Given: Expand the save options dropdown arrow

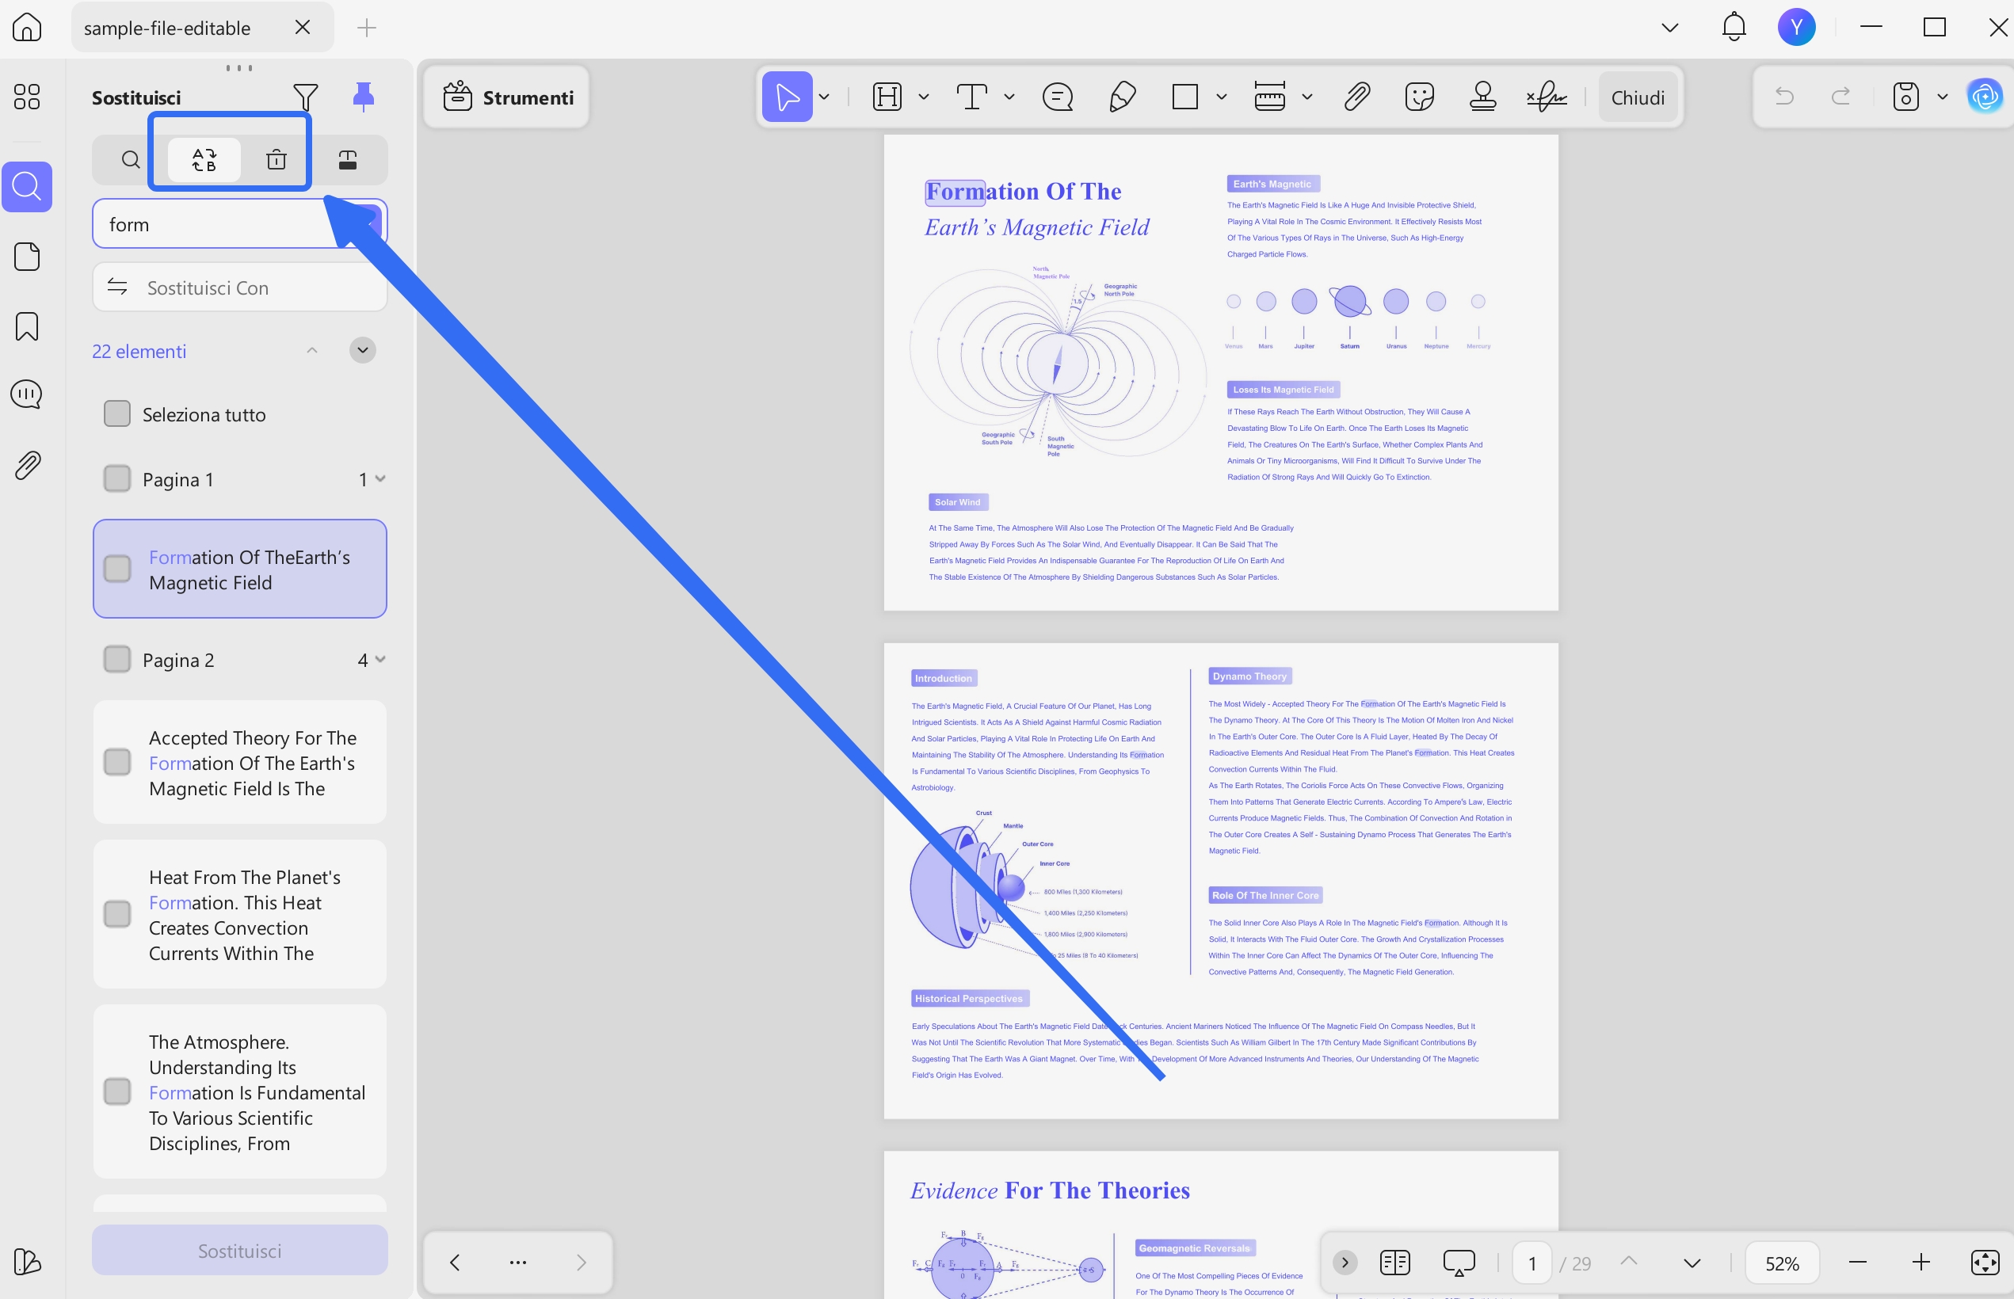Looking at the screenshot, I should tap(1942, 97).
